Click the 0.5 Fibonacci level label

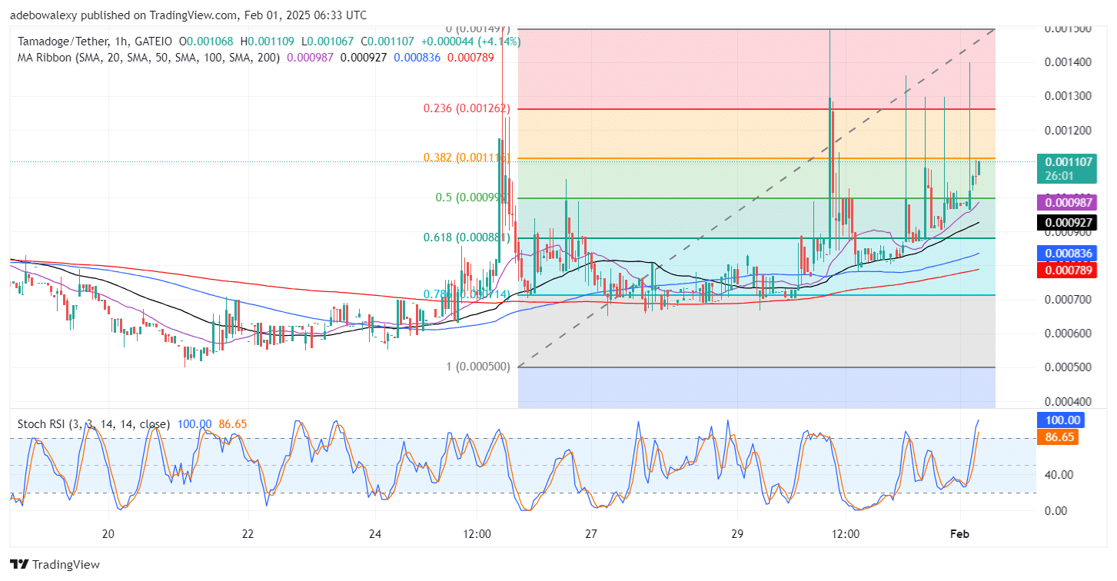click(x=473, y=198)
